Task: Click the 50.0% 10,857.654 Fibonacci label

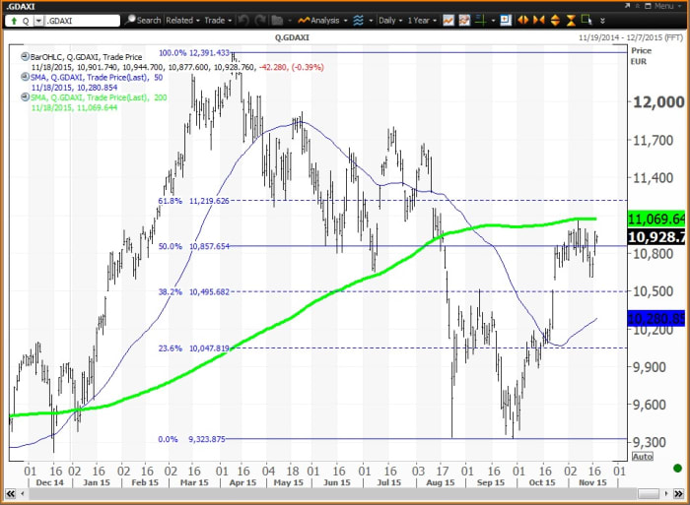Action: coord(193,246)
